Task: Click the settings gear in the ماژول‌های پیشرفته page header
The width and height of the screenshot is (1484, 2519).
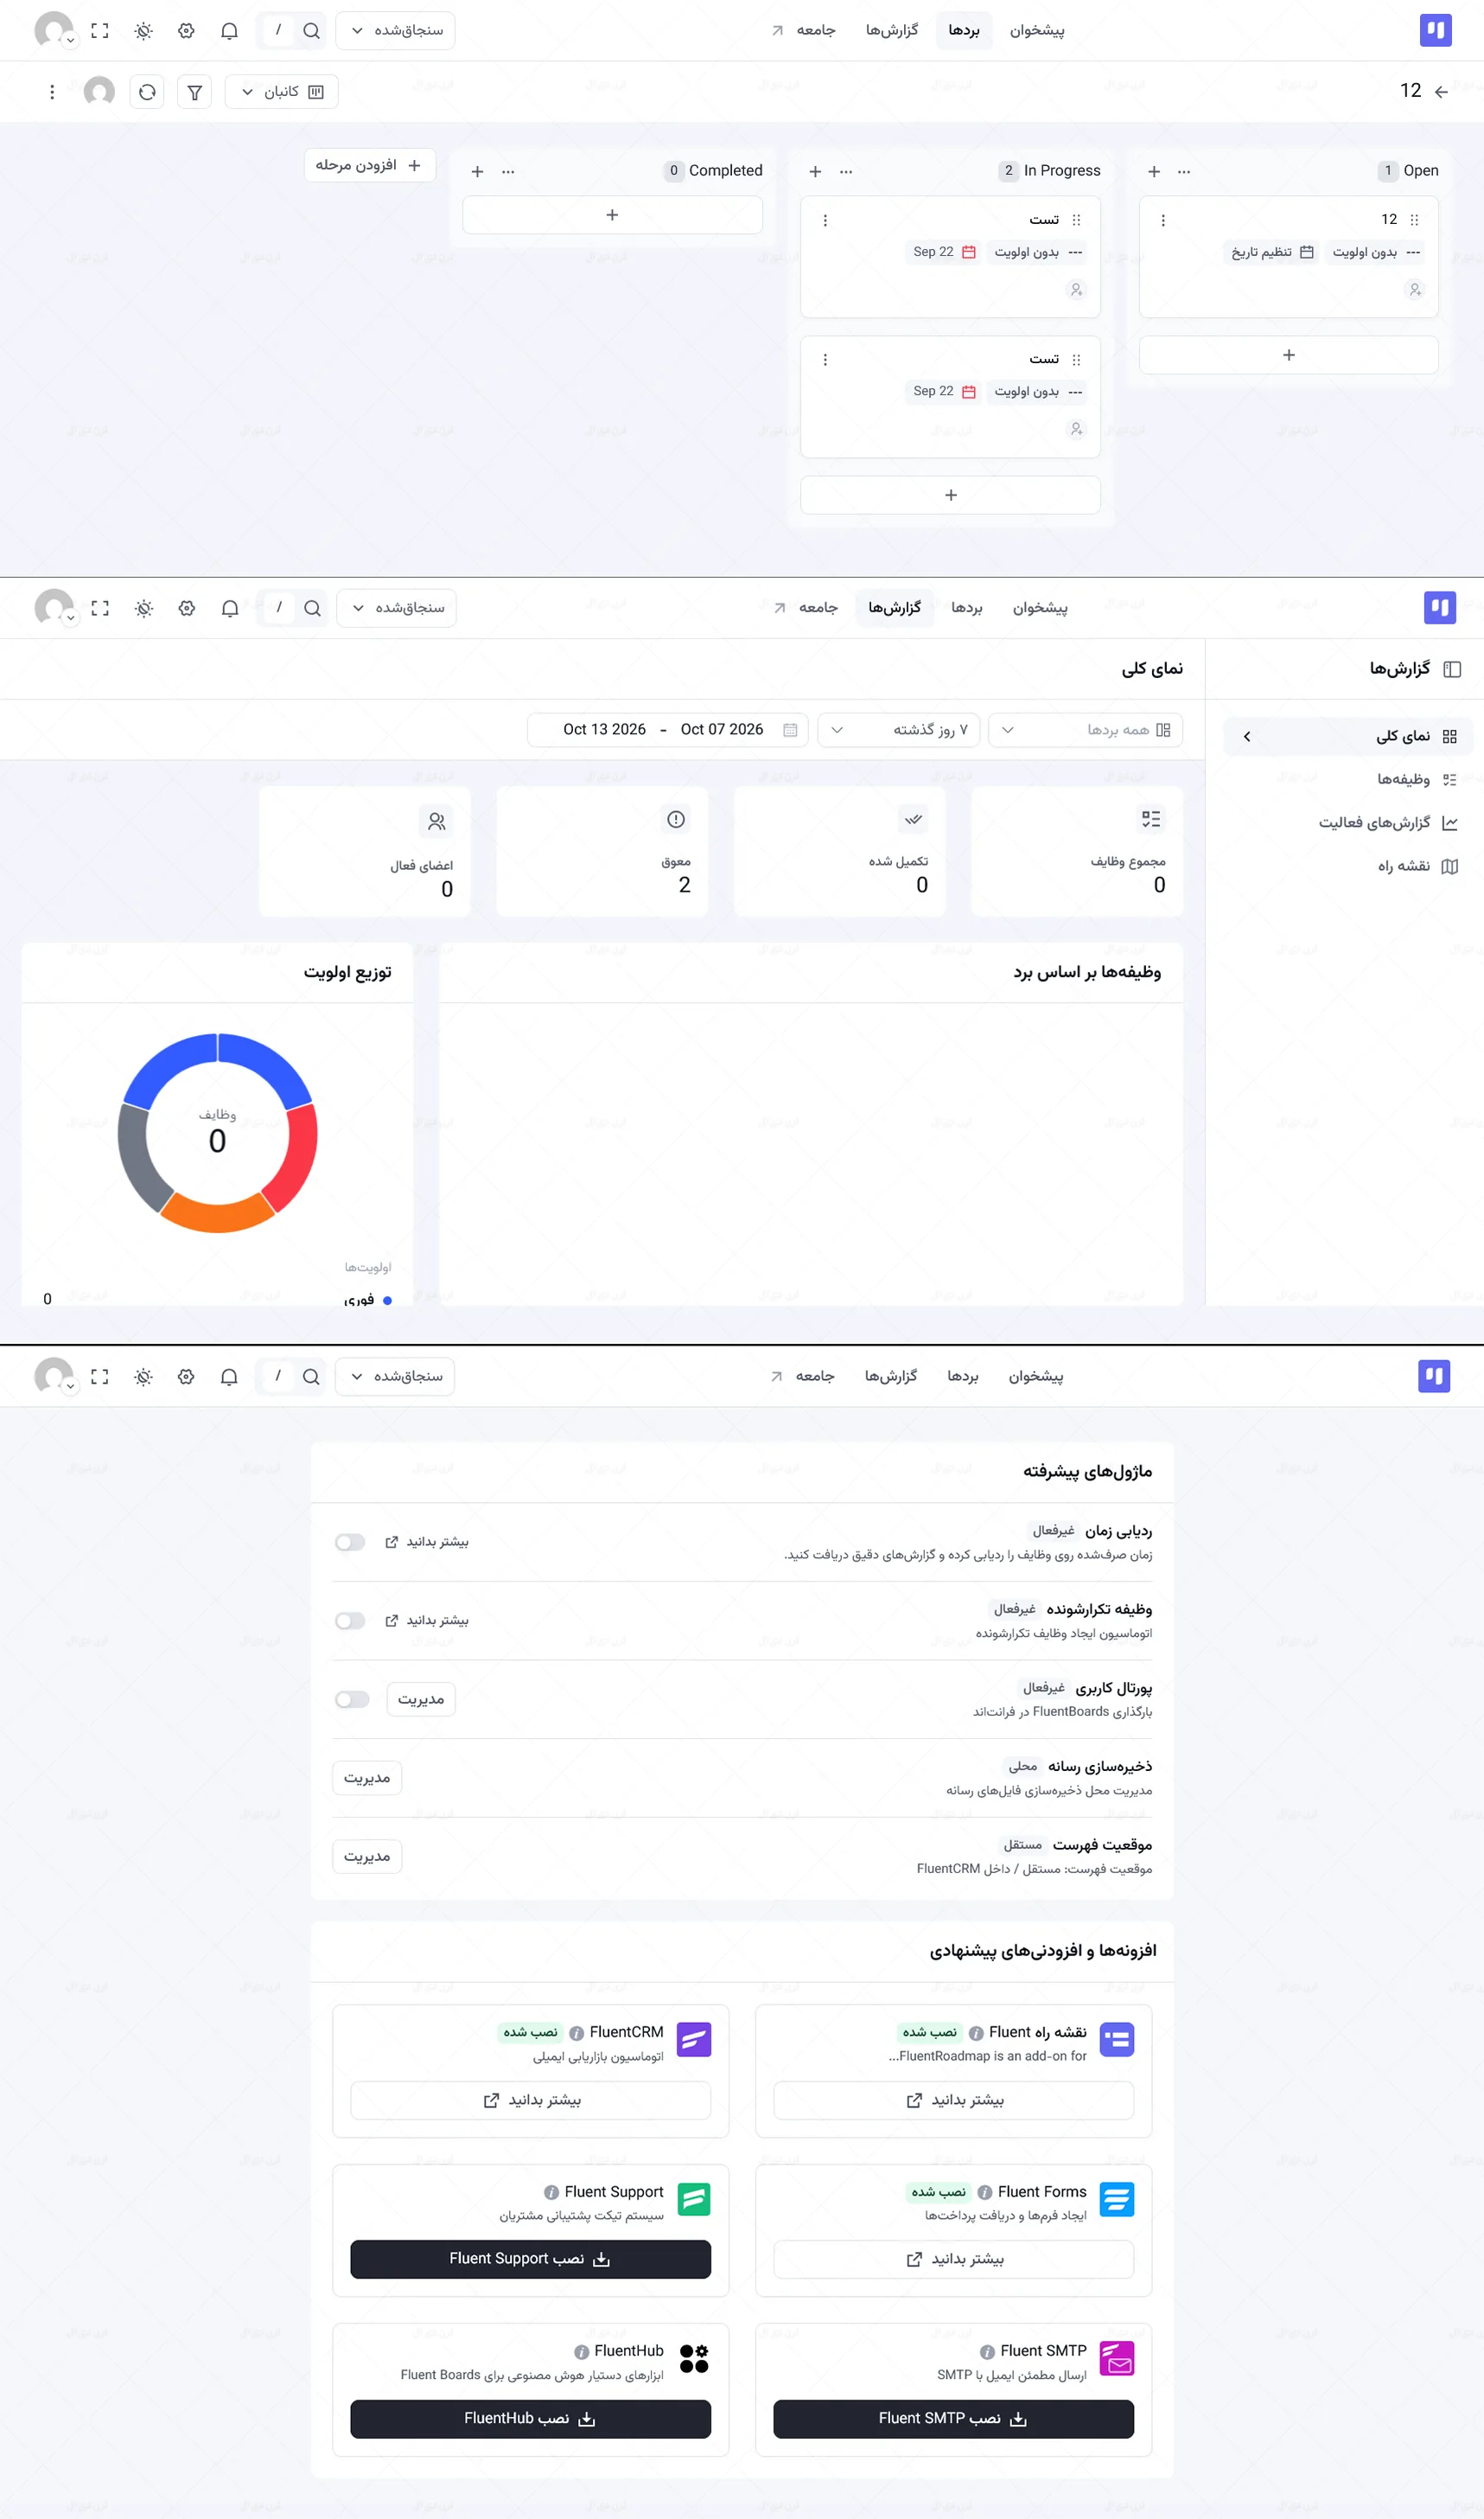Action: tap(186, 1377)
